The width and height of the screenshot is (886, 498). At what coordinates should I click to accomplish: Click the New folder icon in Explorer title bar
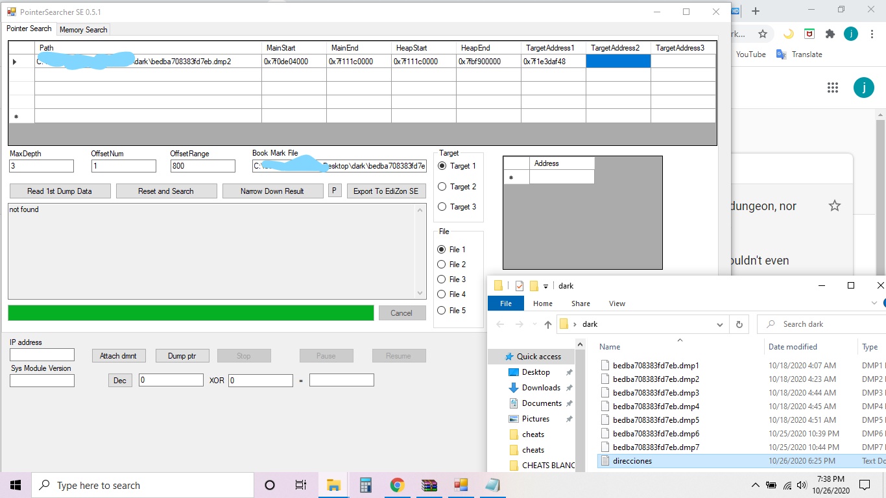click(x=534, y=286)
